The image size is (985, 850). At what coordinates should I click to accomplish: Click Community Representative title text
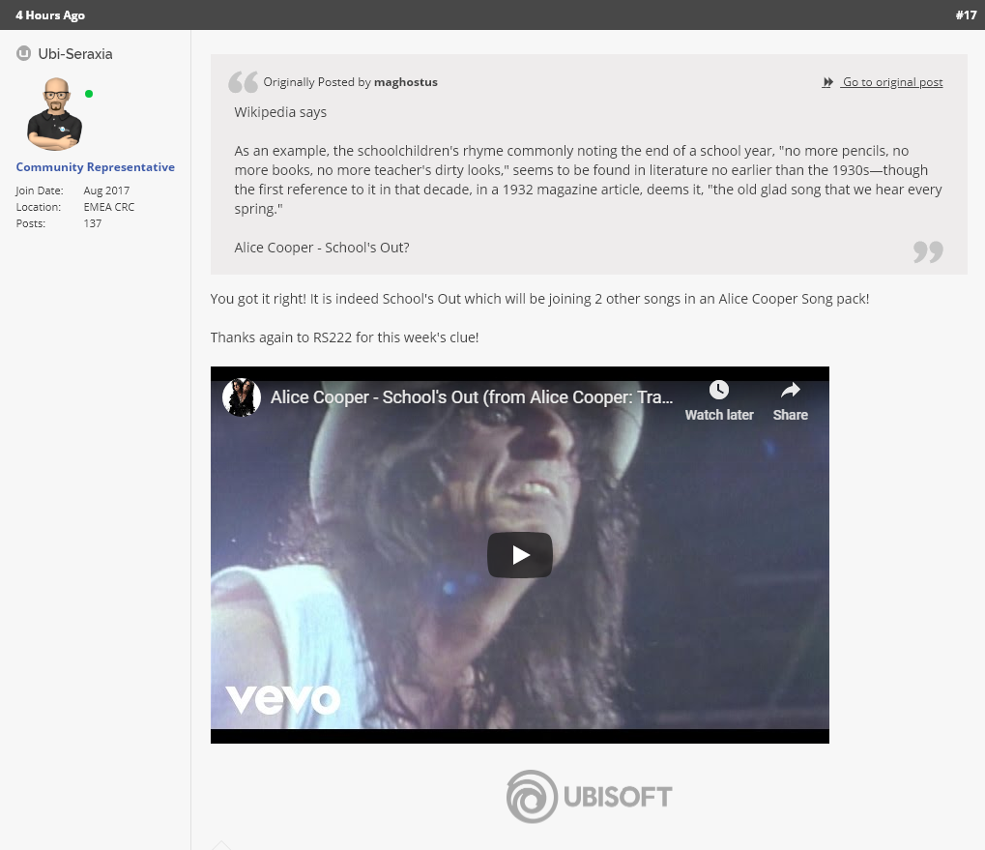pos(96,167)
